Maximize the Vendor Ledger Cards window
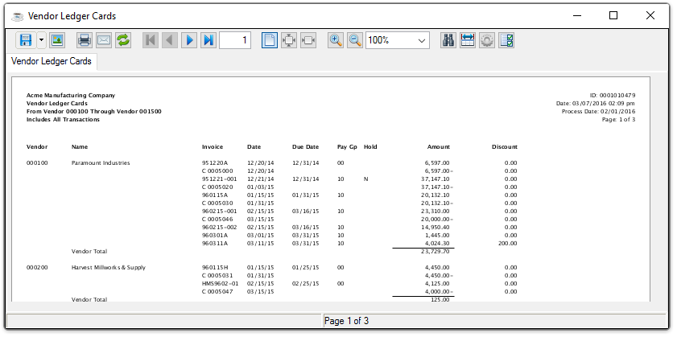 (x=613, y=16)
